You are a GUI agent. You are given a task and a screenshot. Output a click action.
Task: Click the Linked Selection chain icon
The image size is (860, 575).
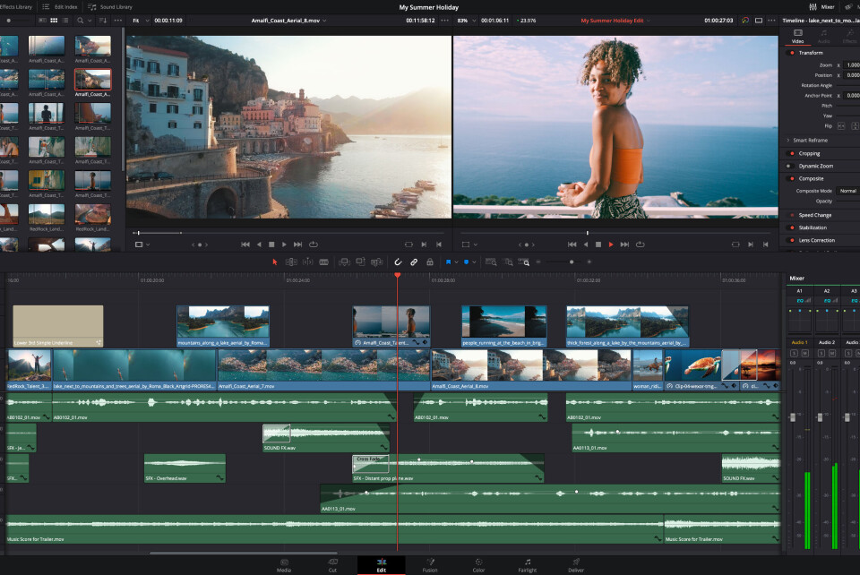tap(413, 262)
